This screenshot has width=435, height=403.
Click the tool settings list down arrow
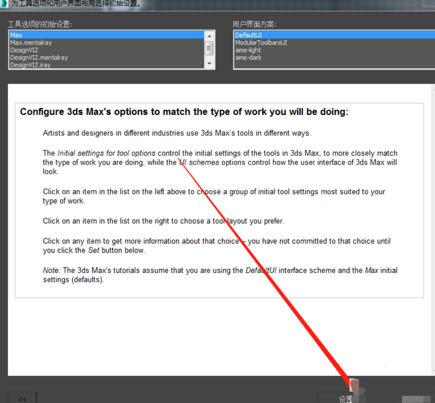[x=210, y=64]
